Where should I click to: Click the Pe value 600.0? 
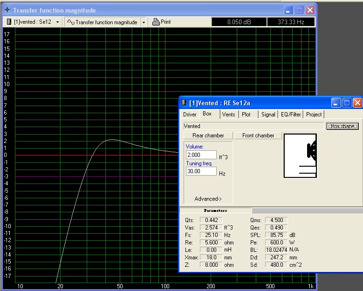[x=277, y=243]
